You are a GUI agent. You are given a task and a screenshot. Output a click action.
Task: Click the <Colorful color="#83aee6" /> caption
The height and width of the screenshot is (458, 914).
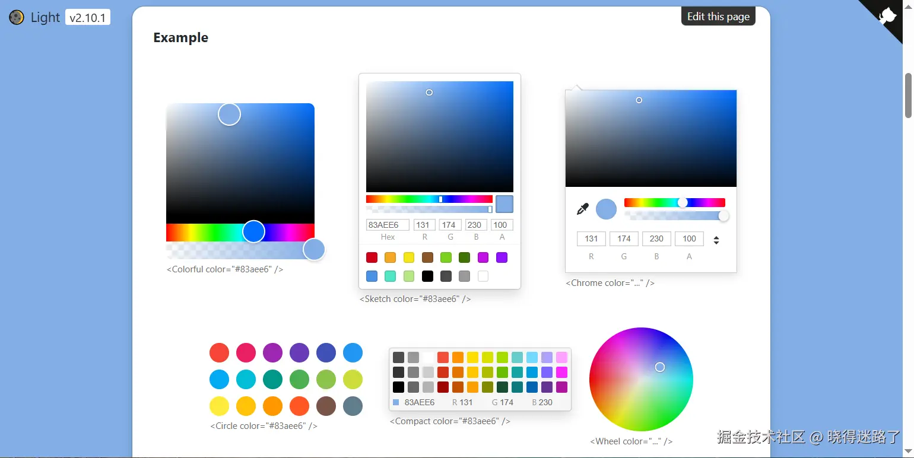point(225,269)
